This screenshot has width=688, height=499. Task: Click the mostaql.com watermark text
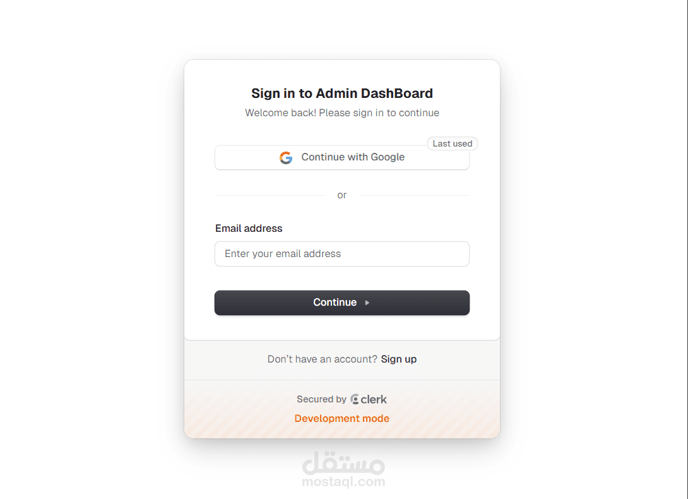click(343, 482)
